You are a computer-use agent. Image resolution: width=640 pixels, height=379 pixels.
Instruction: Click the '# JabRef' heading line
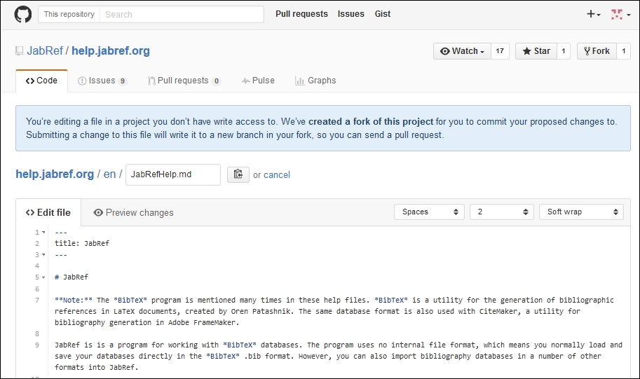[72, 277]
